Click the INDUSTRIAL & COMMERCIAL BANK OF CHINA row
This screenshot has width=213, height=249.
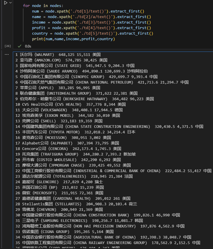click(114, 171)
